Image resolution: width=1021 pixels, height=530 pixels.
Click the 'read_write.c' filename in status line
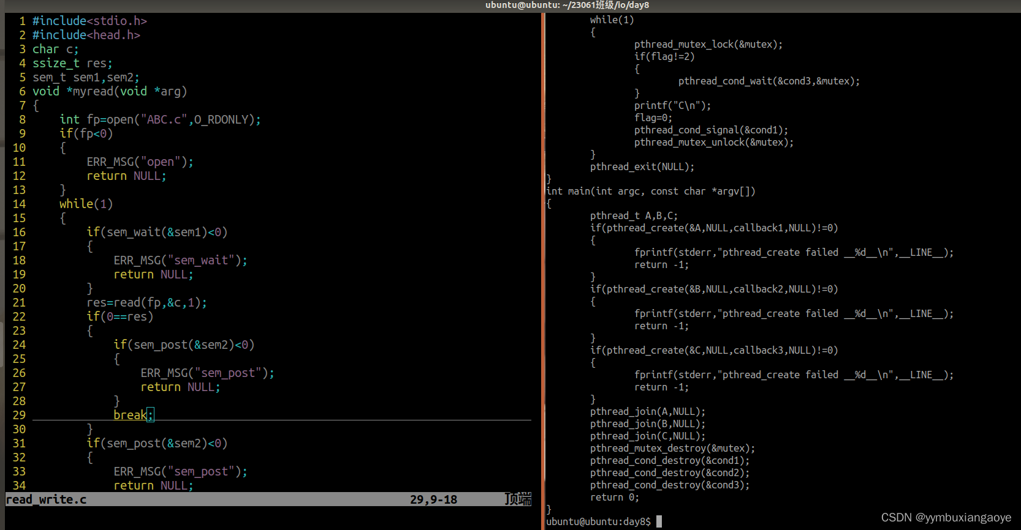pos(46,499)
